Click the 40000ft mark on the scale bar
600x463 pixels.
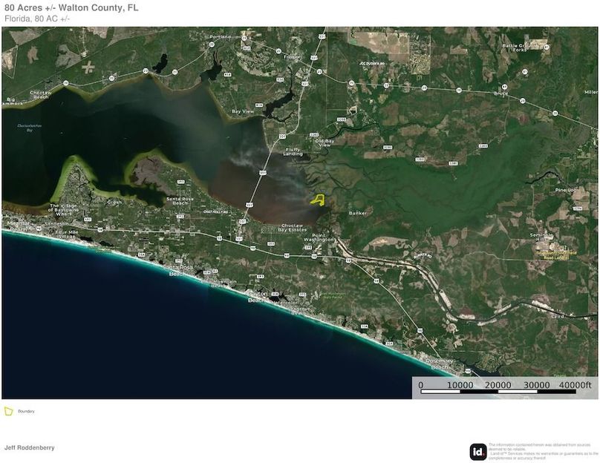575,385
